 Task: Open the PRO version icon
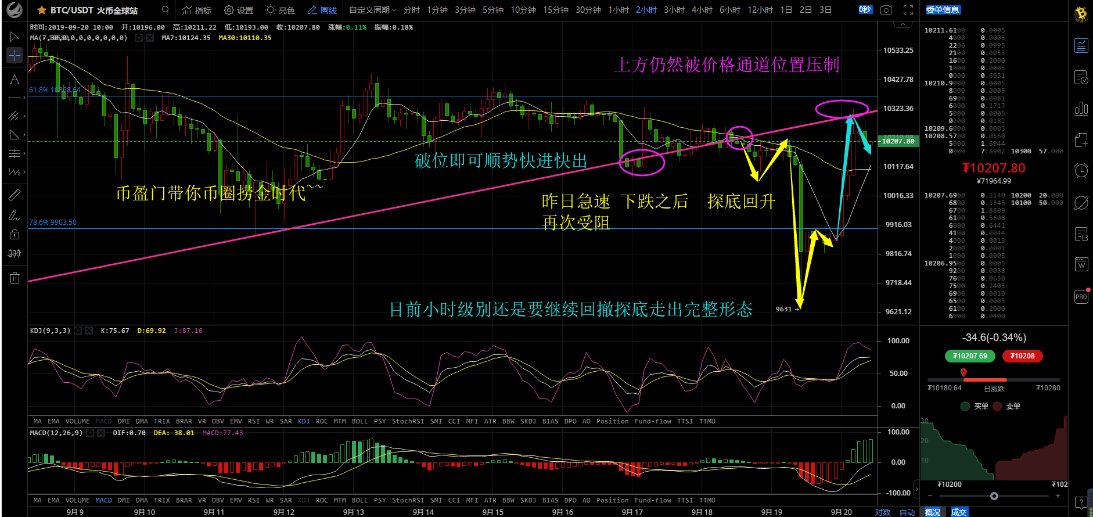pos(1081,296)
